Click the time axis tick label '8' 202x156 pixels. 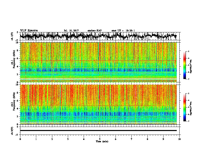pyautogui.click(x=147, y=139)
